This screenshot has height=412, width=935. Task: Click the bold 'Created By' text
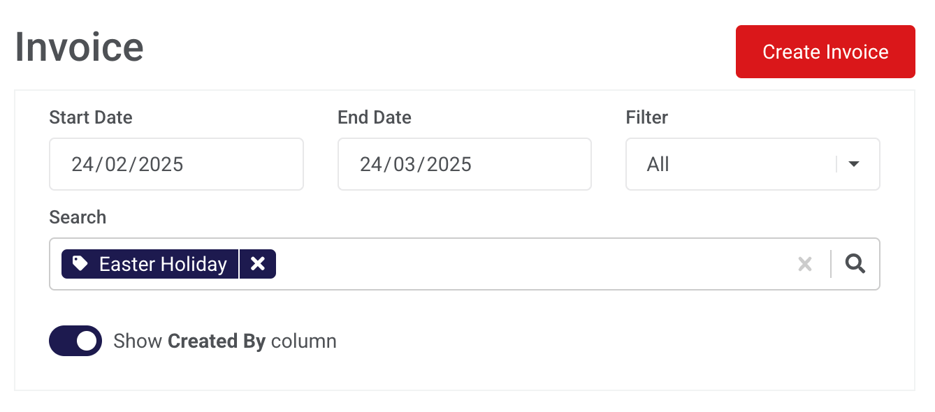tap(217, 341)
